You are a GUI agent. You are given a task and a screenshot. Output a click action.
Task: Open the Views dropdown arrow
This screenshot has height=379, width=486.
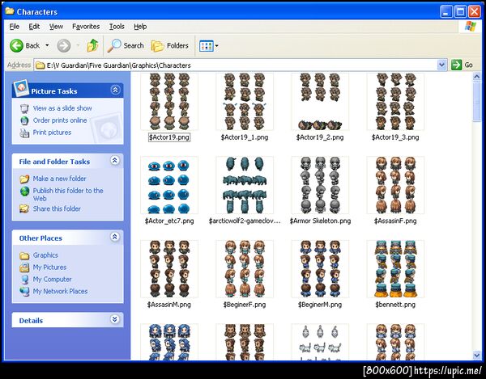tap(216, 46)
